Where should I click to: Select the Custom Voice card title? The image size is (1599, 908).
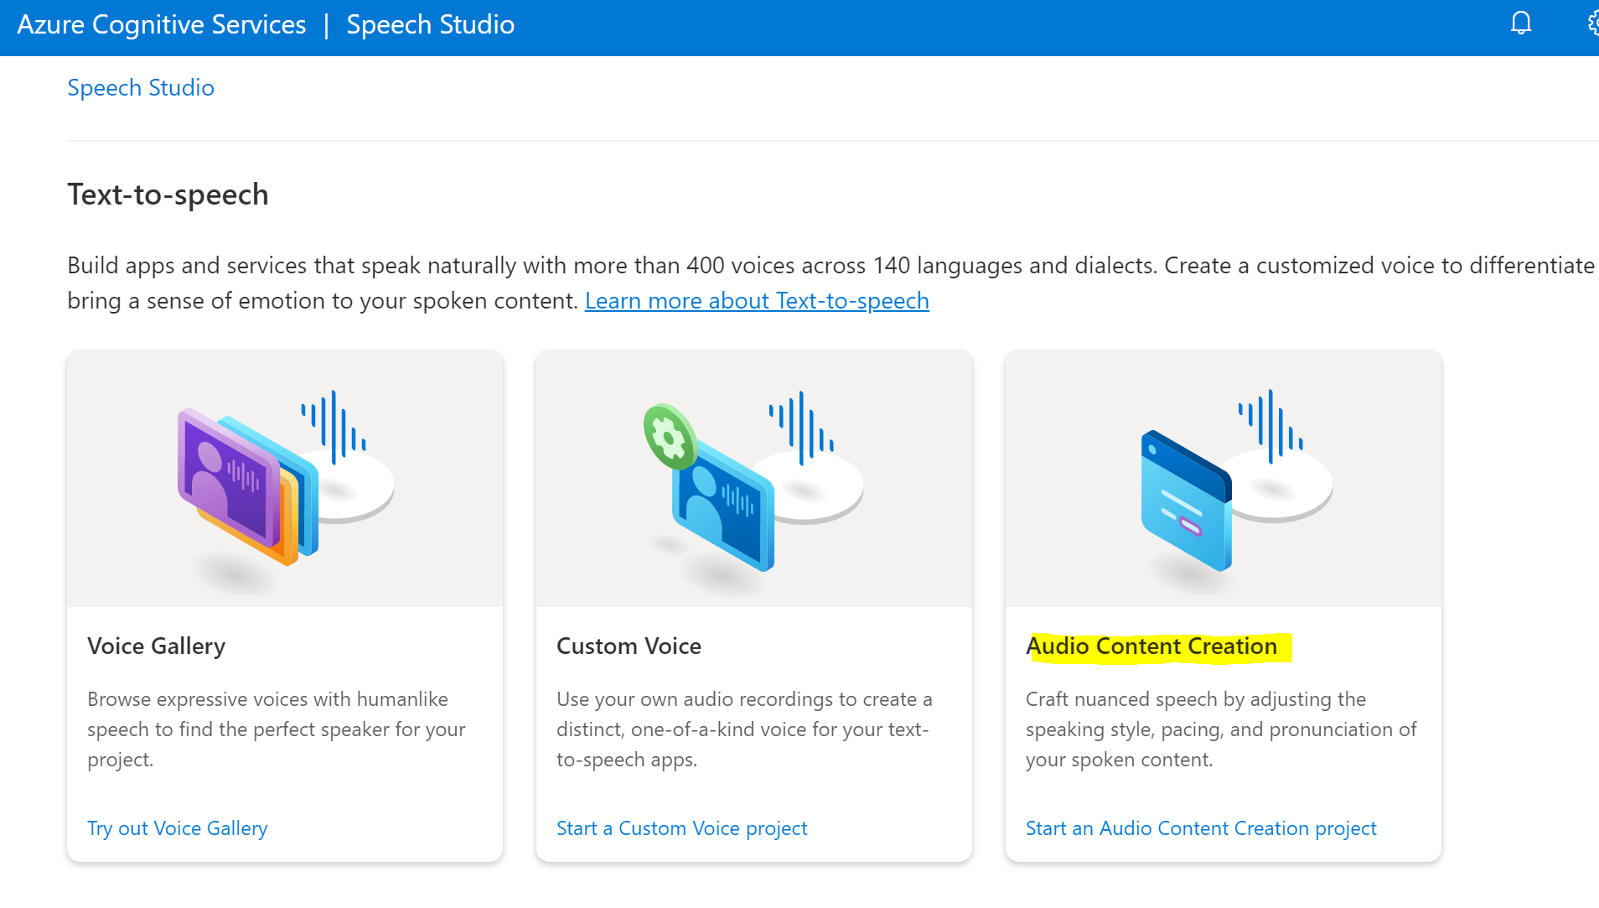[629, 646]
